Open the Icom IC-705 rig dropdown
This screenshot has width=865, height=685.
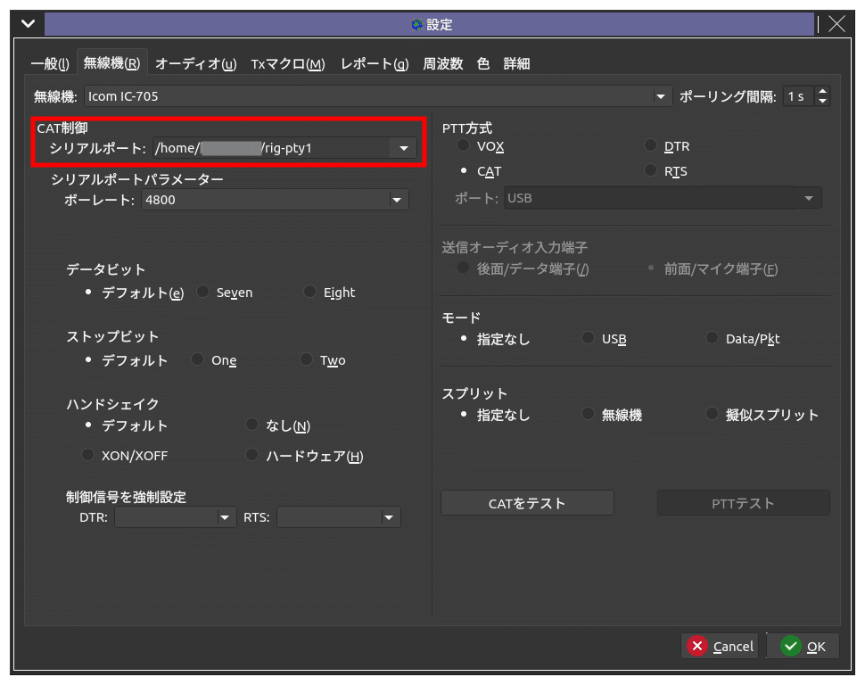pos(660,96)
